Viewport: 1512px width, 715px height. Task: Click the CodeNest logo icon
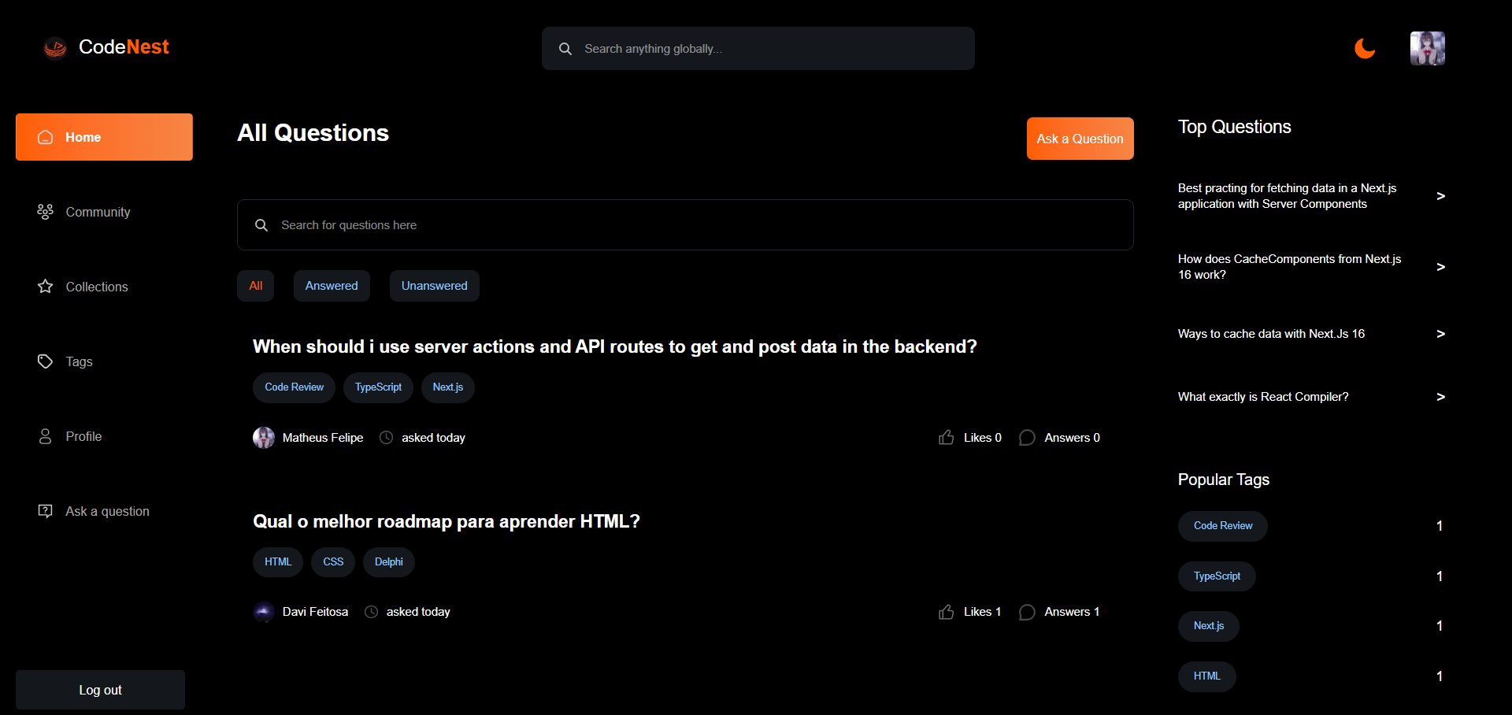point(55,48)
